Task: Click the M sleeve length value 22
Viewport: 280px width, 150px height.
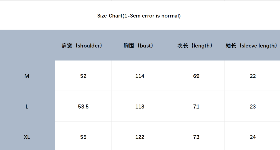Action: click(x=253, y=76)
